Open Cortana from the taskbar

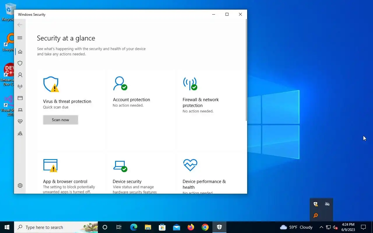[x=105, y=227]
